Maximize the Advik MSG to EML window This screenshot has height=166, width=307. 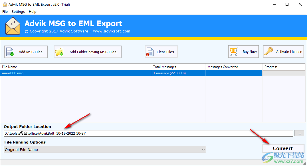click(287, 4)
